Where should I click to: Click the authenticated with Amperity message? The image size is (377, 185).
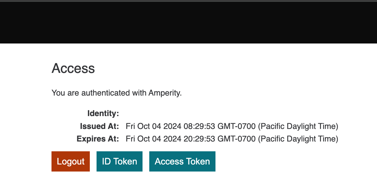(116, 93)
